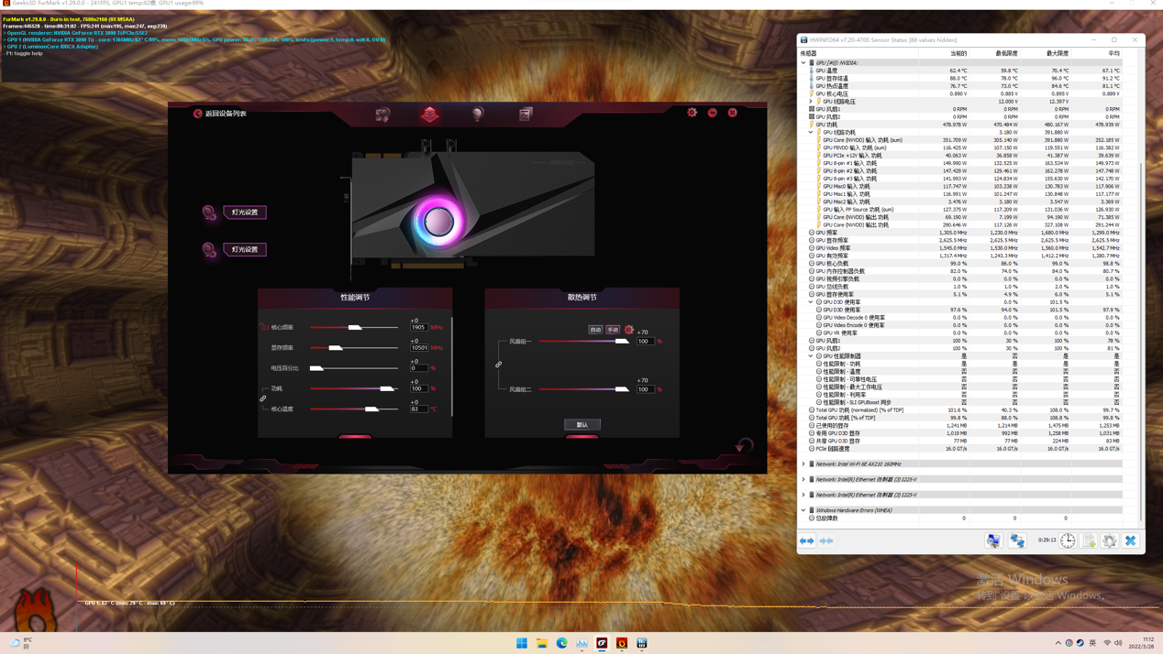Click the 风扇组二 slider handle

tap(622, 389)
